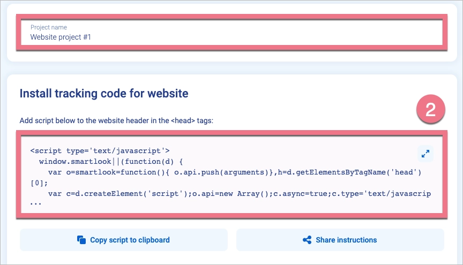Click the clipboard copy icon
The height and width of the screenshot is (265, 463).
pos(81,240)
